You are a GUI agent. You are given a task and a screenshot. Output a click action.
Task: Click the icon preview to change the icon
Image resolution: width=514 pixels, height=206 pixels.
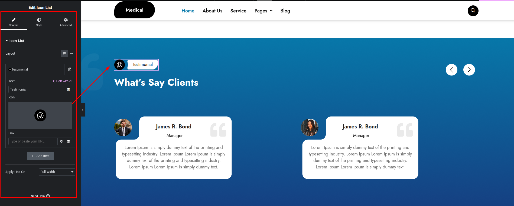[40, 115]
